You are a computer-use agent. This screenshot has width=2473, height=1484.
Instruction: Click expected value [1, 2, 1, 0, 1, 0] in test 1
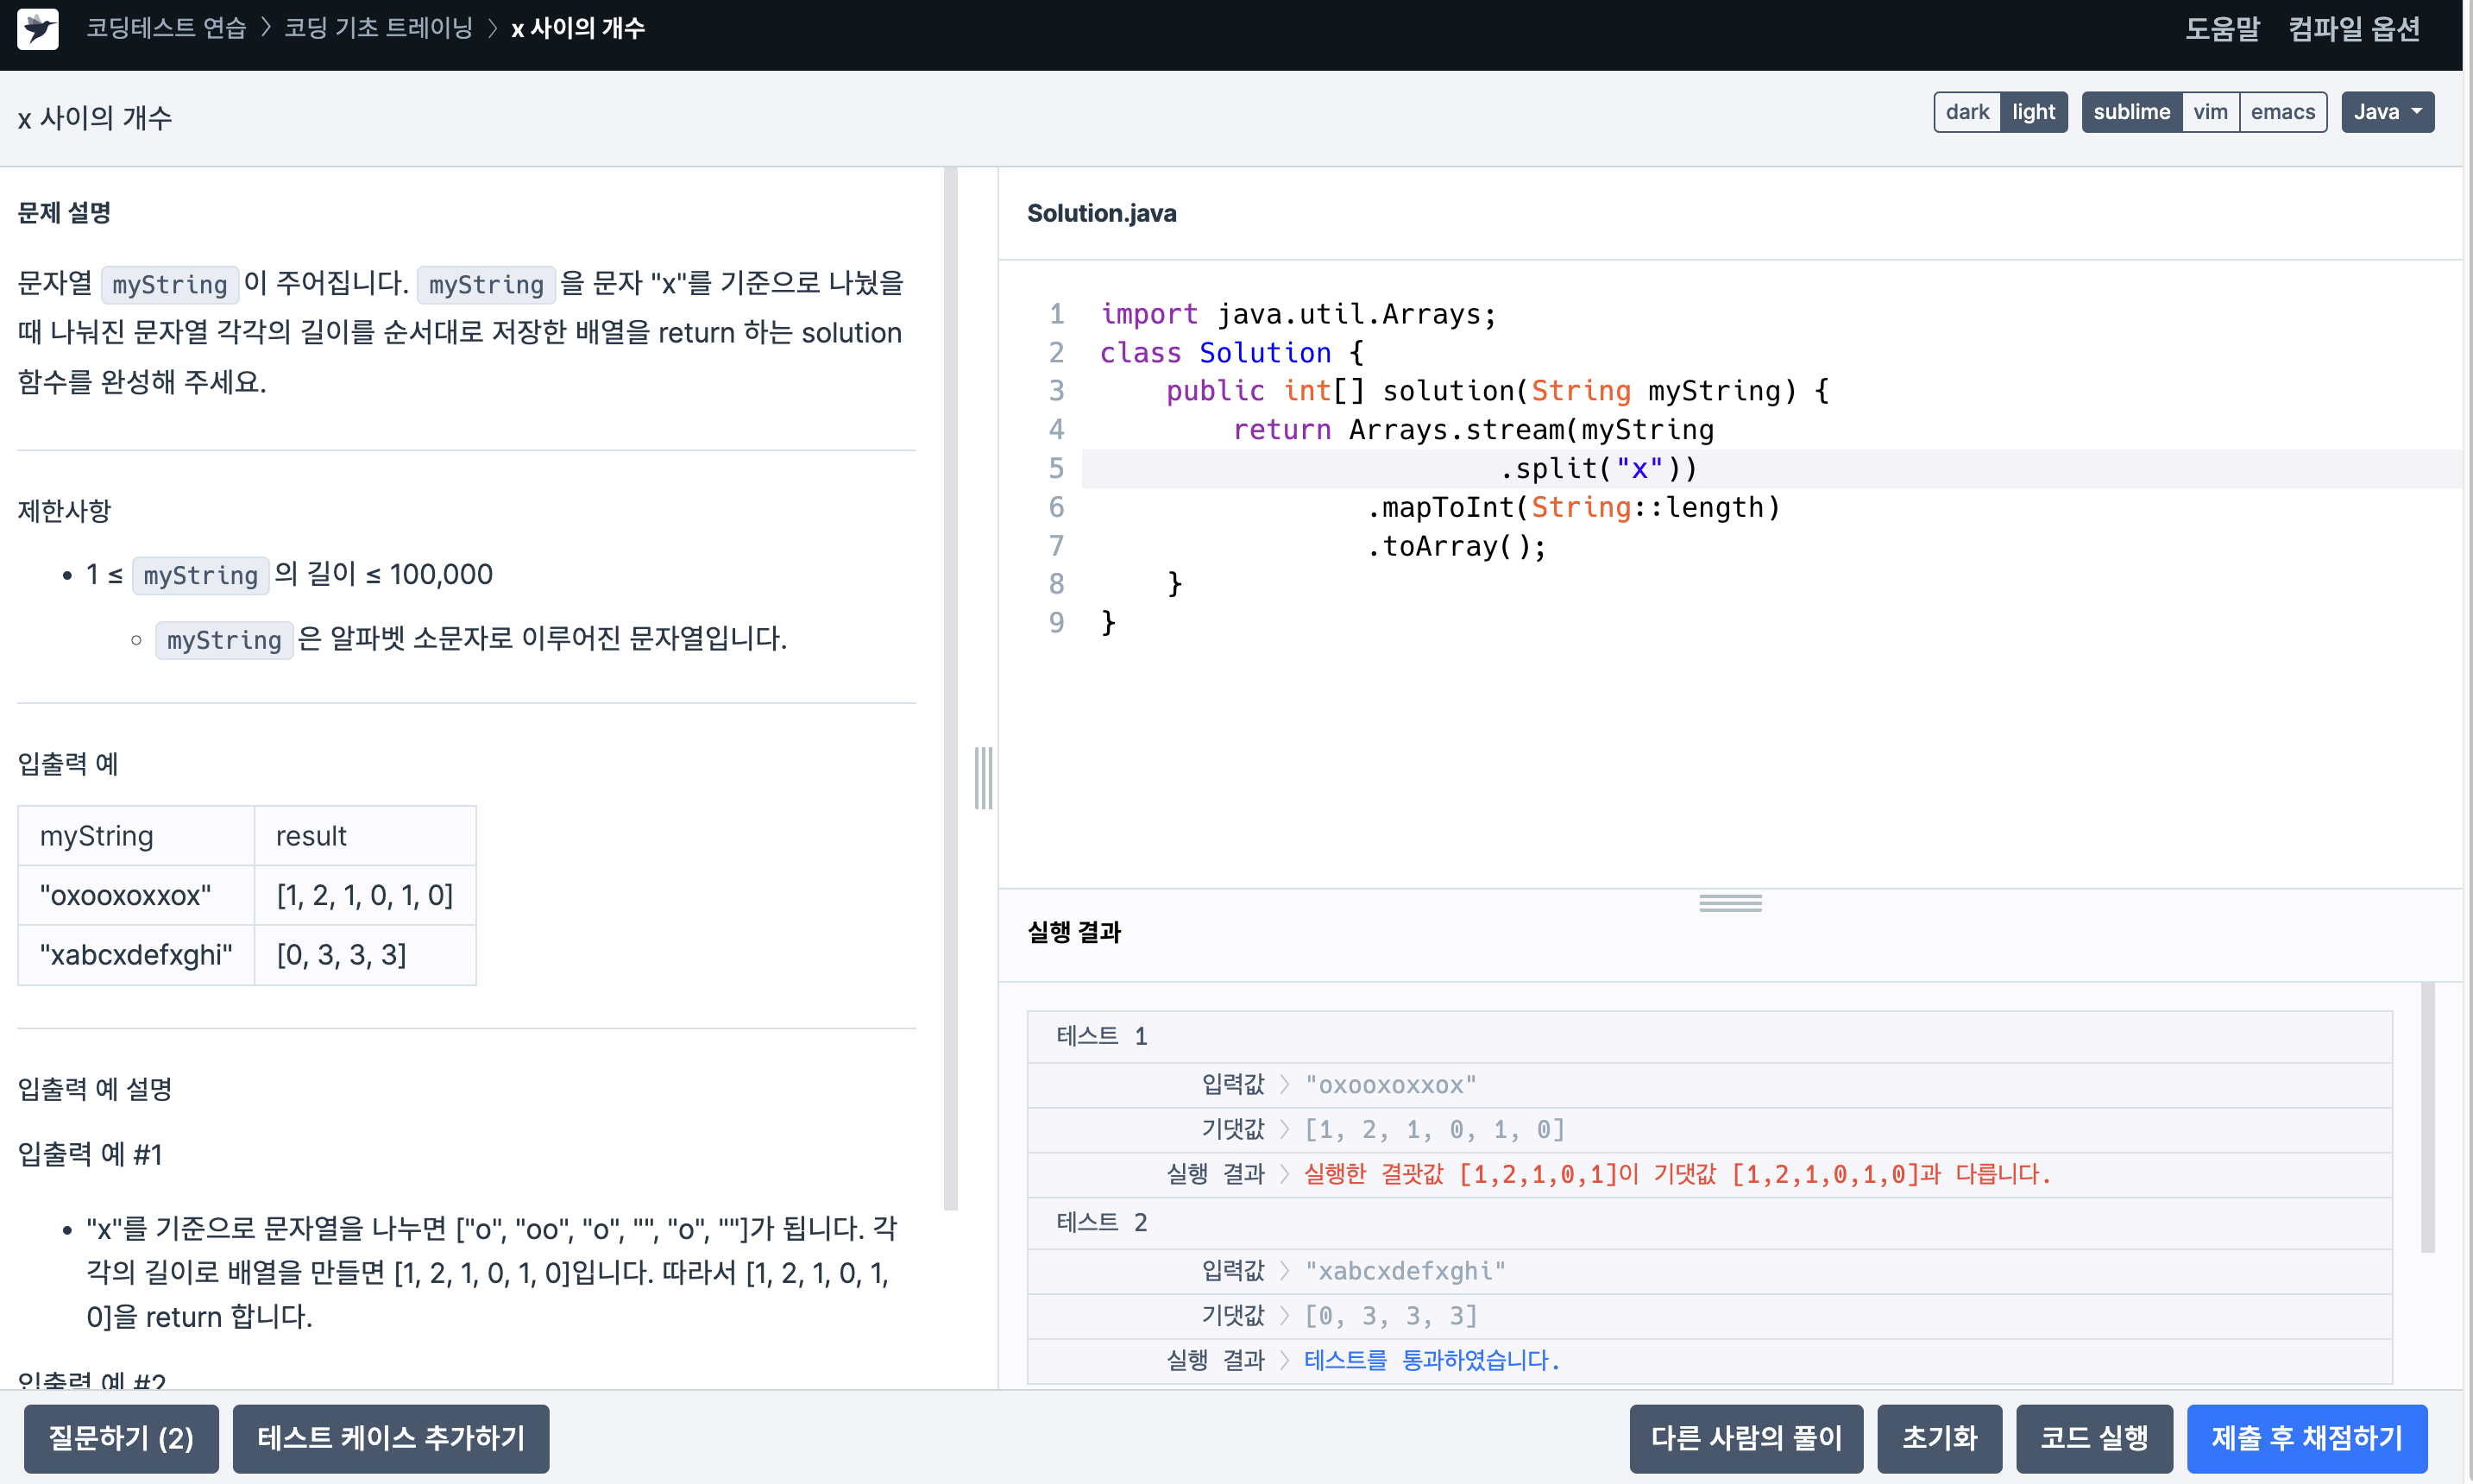coord(1434,1130)
